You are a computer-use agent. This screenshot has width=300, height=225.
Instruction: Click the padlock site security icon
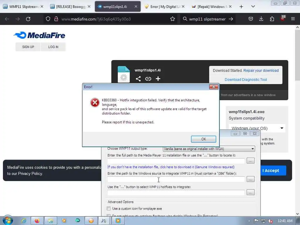click(x=56, y=19)
